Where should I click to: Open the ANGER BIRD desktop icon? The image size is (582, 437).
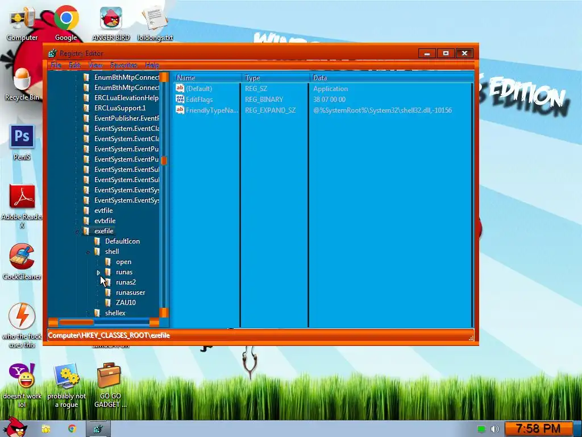click(111, 23)
